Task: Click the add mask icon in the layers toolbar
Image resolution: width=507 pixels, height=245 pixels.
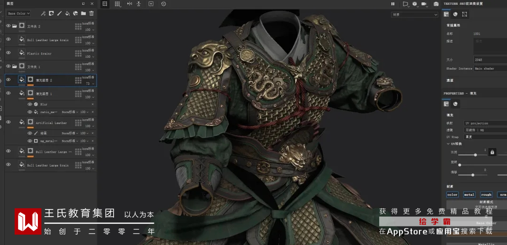Action: [51, 13]
